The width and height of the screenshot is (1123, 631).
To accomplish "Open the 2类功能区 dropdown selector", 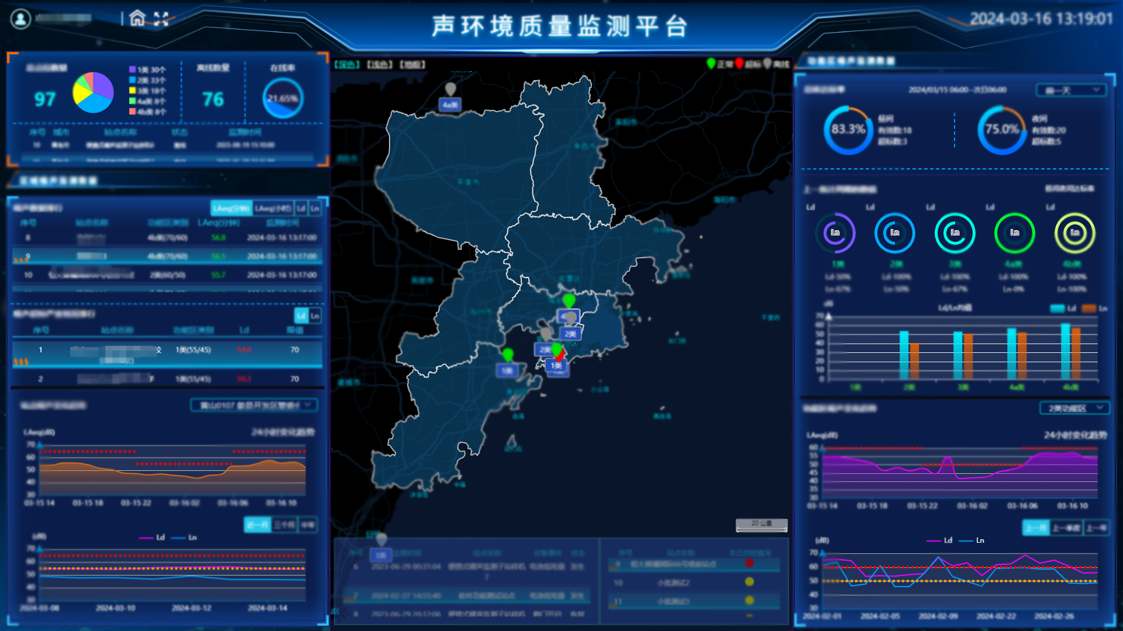I will [x=1074, y=408].
